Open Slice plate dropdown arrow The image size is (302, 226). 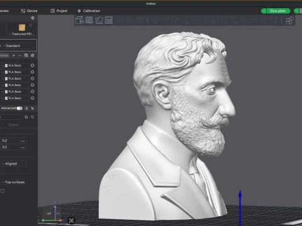pyautogui.click(x=264, y=11)
